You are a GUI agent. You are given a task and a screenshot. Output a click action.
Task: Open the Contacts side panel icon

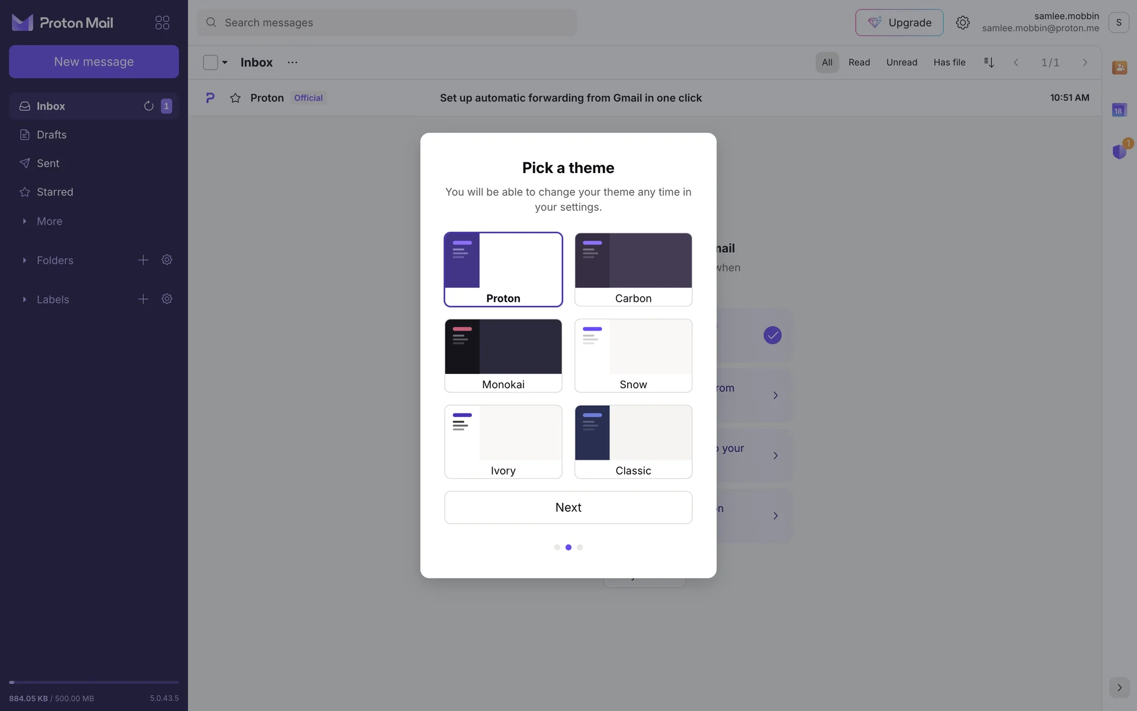(x=1119, y=68)
